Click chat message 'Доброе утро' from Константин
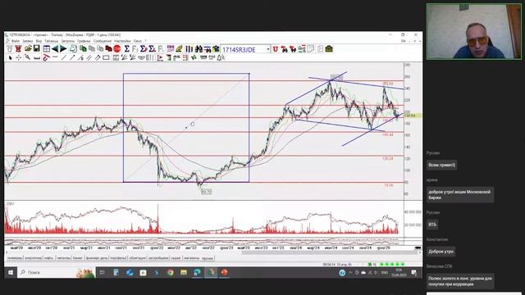The width and height of the screenshot is (525, 295). click(x=441, y=252)
